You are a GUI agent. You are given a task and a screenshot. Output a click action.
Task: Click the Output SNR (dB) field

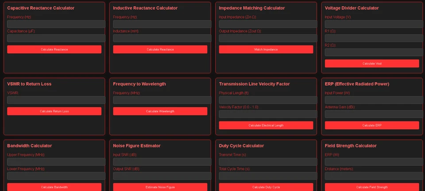coord(162,176)
